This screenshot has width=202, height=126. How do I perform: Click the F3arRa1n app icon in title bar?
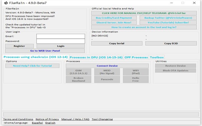click(x=6, y=3)
